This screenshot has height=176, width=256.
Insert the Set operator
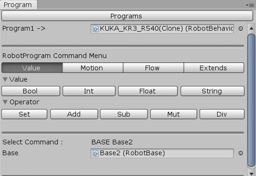point(25,114)
